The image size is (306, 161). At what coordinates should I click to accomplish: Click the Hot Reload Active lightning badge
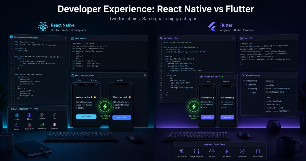click(194, 106)
